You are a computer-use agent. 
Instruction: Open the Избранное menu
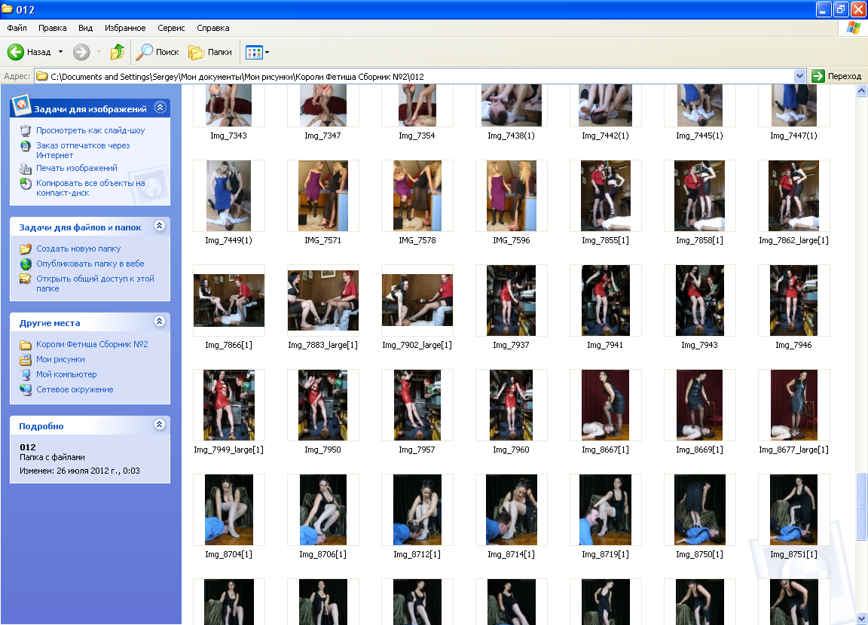(x=125, y=28)
